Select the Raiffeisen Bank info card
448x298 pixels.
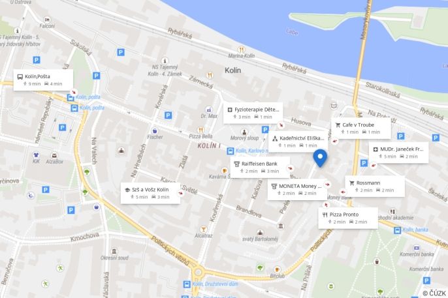(x=260, y=168)
